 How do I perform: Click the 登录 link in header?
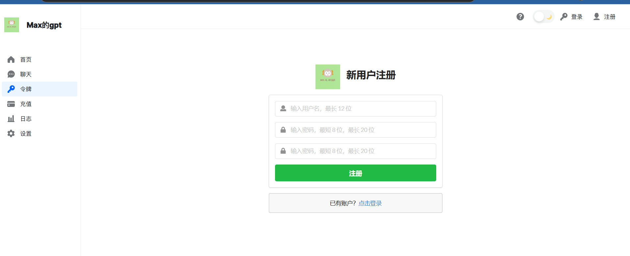[577, 17]
